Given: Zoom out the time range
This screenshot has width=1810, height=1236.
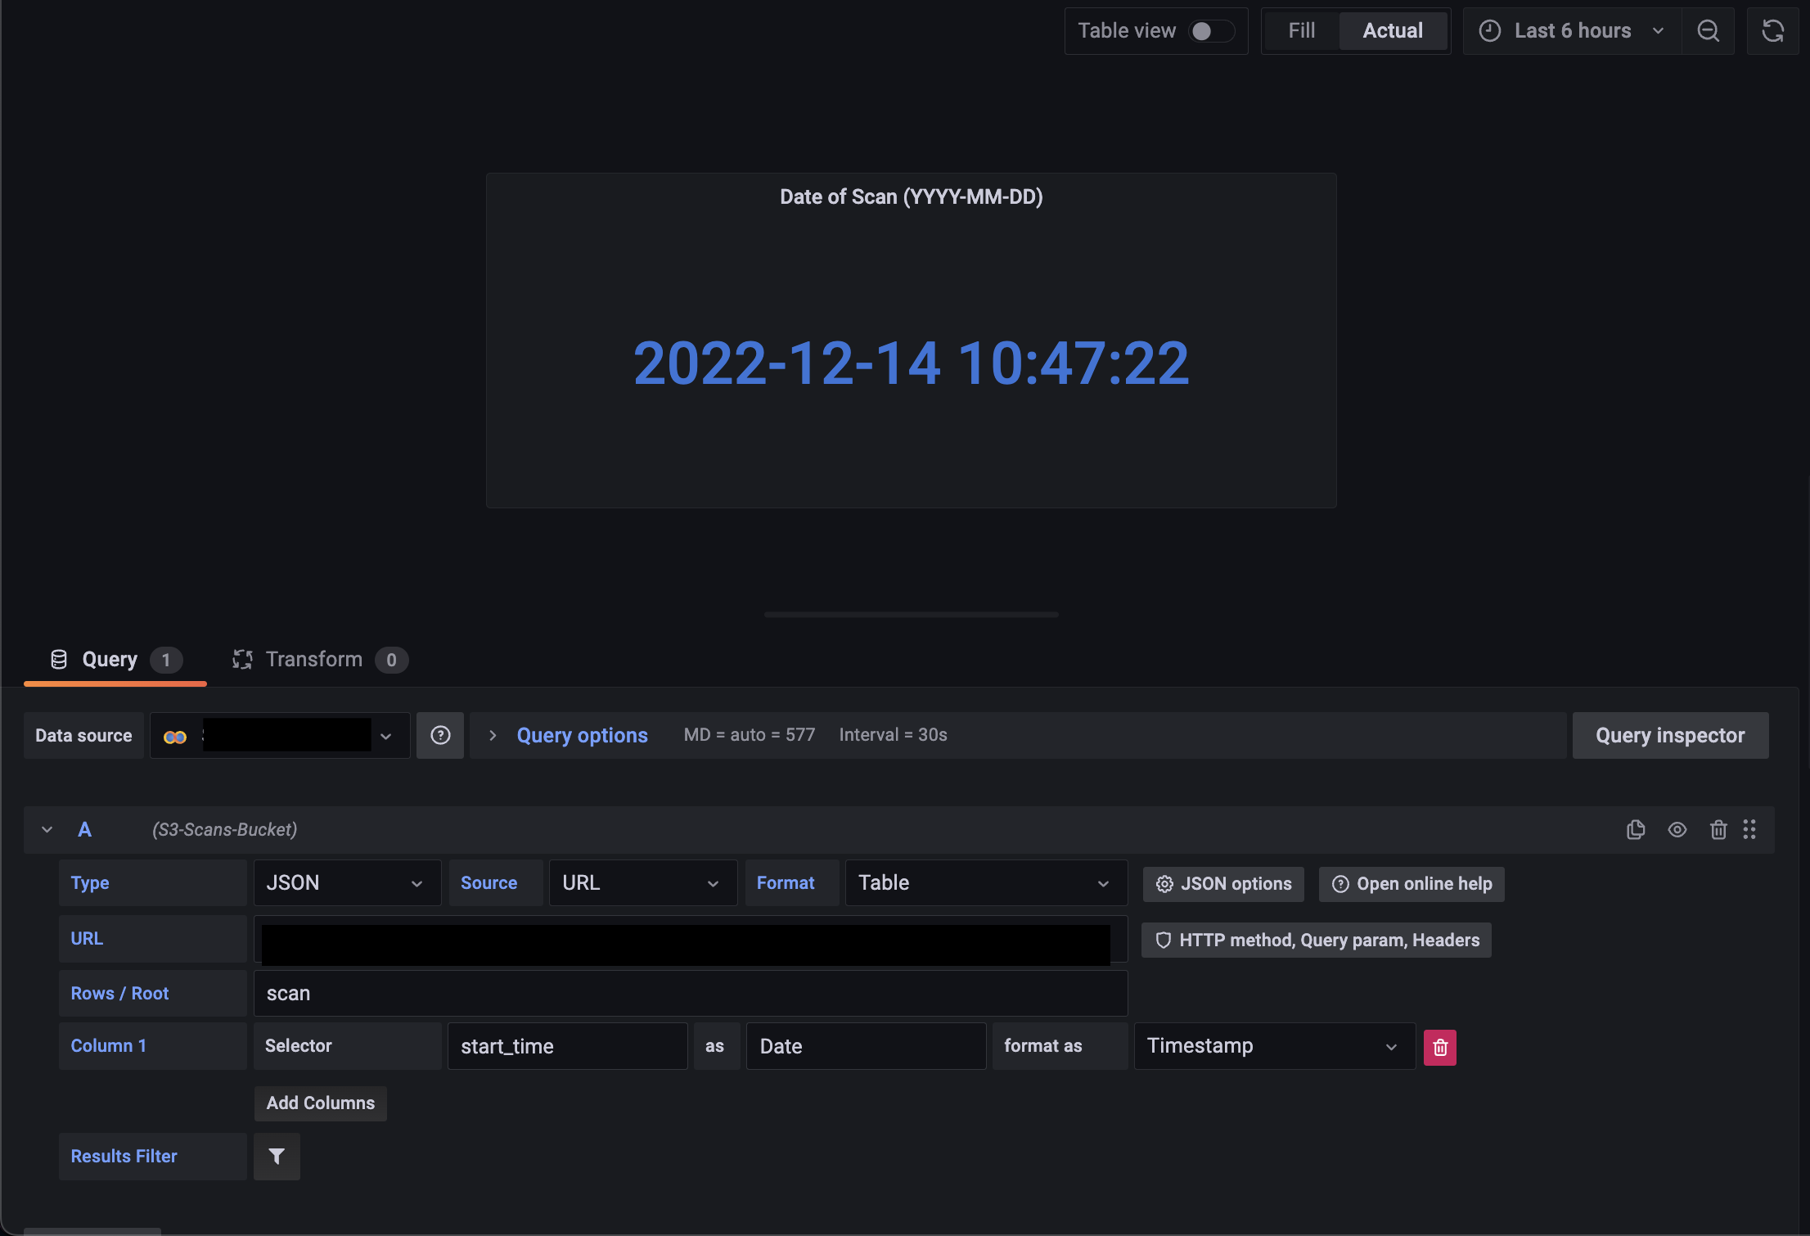Looking at the screenshot, I should pyautogui.click(x=1708, y=30).
